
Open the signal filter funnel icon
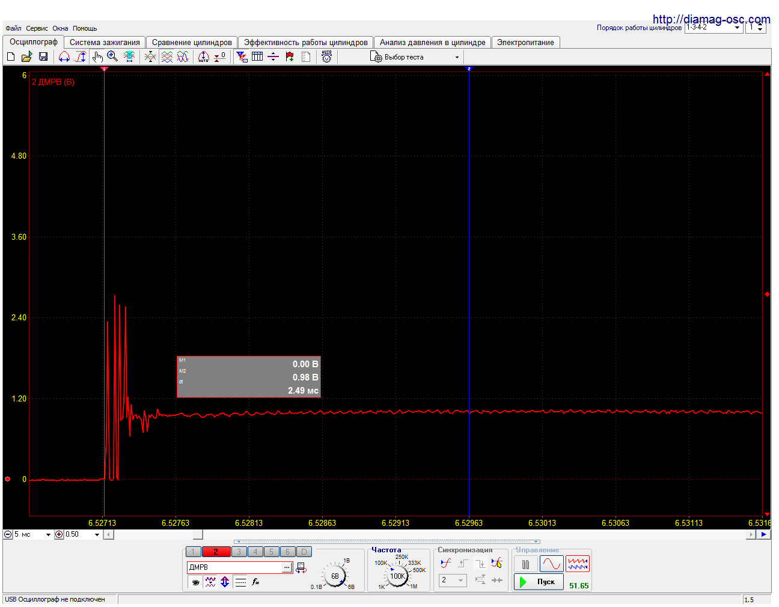coord(242,56)
